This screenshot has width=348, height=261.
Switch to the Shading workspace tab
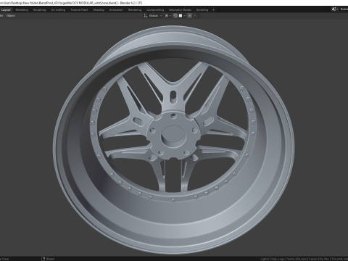(x=99, y=10)
